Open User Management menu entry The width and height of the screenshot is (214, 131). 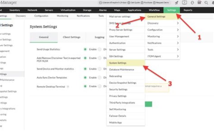pyautogui.click(x=125, y=37)
